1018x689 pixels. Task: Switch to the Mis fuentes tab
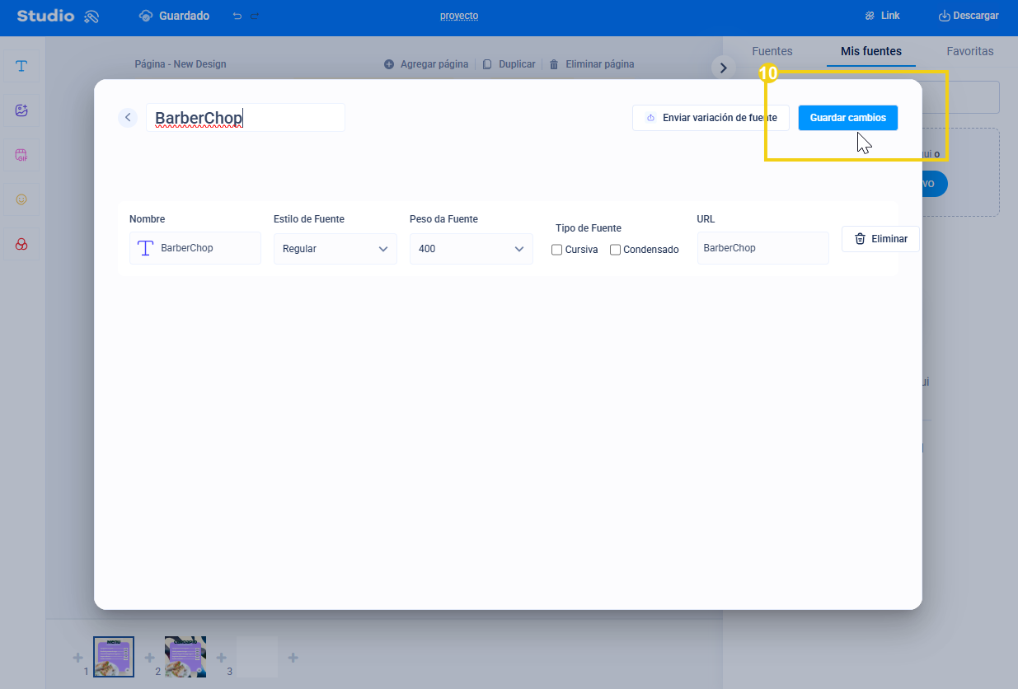pyautogui.click(x=871, y=51)
